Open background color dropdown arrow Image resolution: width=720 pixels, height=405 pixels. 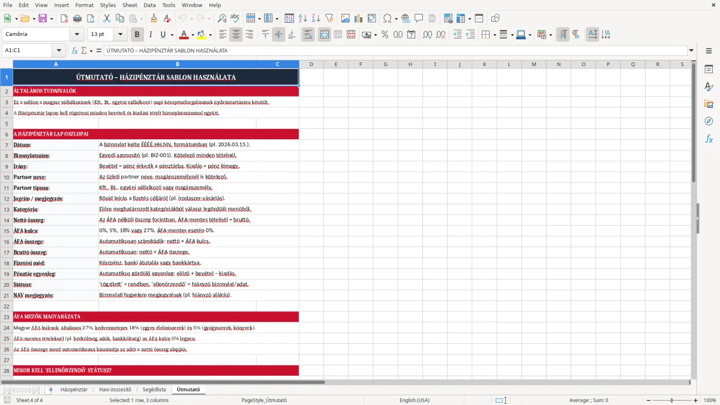coord(210,35)
